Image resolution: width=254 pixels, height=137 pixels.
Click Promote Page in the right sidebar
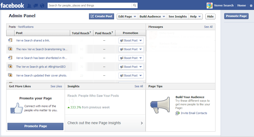click(x=236, y=16)
